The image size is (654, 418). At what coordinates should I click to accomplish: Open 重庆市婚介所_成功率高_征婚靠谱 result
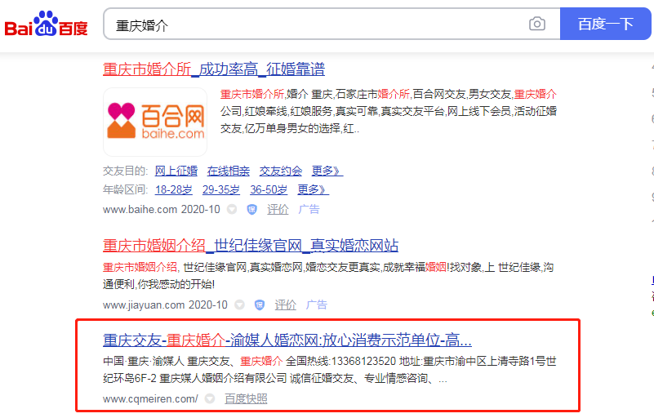coord(214,69)
